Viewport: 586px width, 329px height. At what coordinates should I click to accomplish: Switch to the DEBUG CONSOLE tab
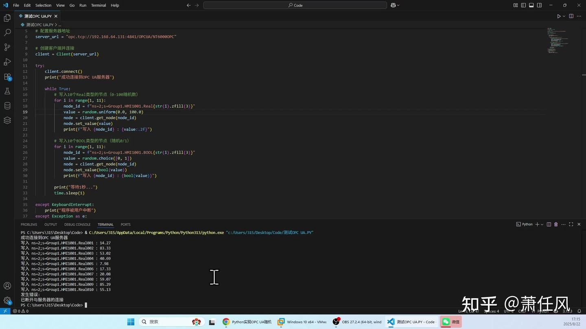[77, 224]
